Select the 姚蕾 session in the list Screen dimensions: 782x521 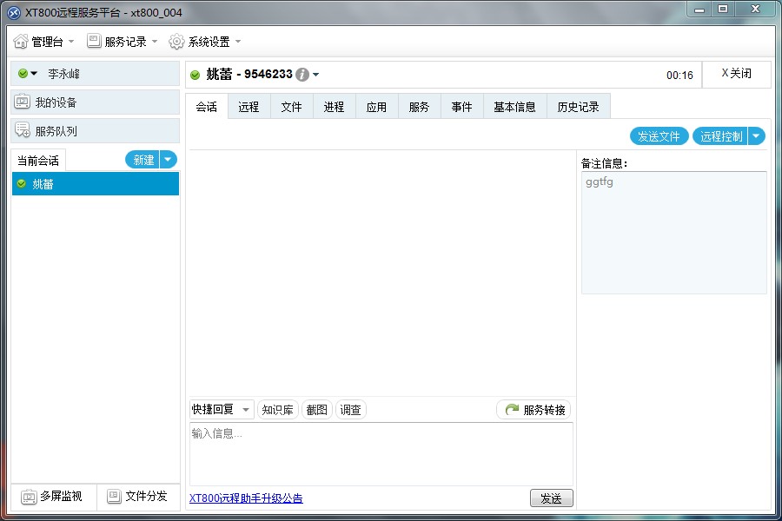pyautogui.click(x=96, y=184)
